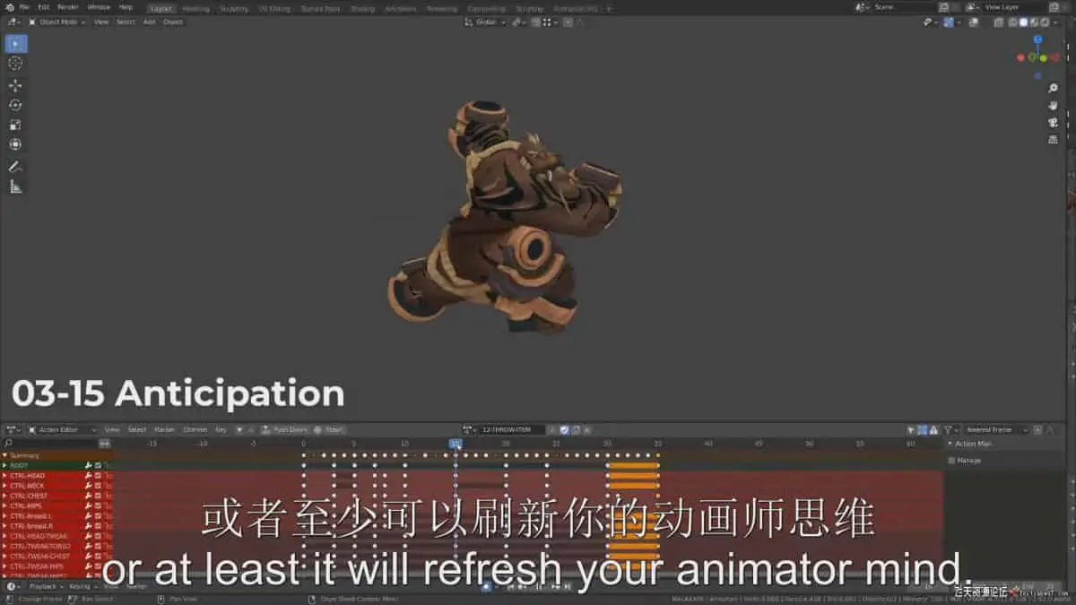
Task: Add a new workspace with plus tab
Action: point(610,8)
